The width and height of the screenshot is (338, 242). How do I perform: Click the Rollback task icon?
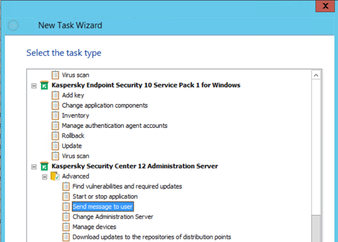55,136
